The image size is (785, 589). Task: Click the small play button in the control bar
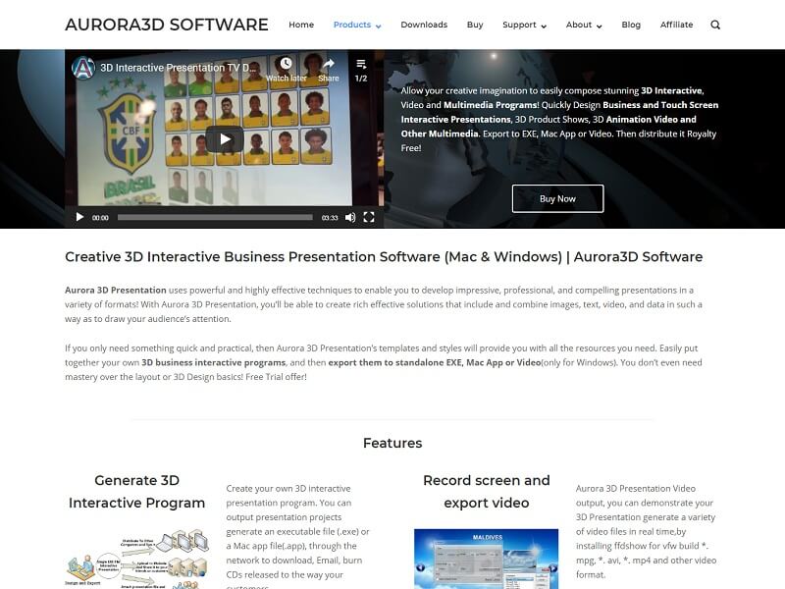click(79, 217)
